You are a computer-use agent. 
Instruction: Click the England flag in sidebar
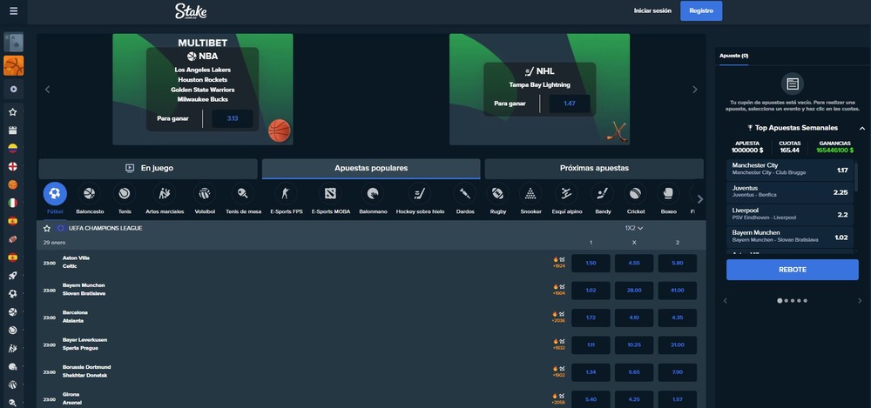pos(13,166)
